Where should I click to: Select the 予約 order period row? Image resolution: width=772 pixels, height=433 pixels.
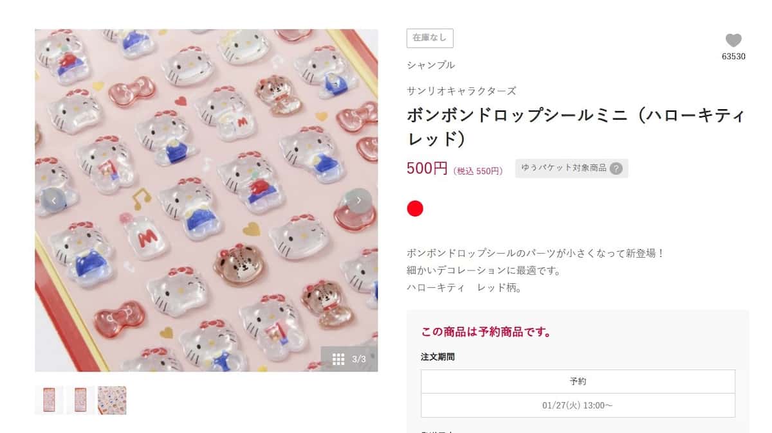578,381
